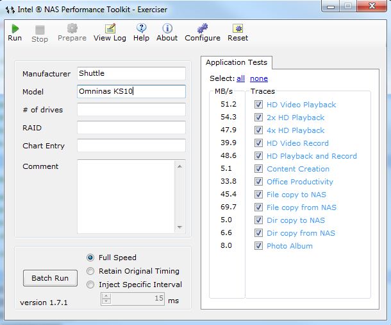Minimize the Exerciser window
Image resolution: width=391 pixels, height=325 pixels.
pos(331,6)
